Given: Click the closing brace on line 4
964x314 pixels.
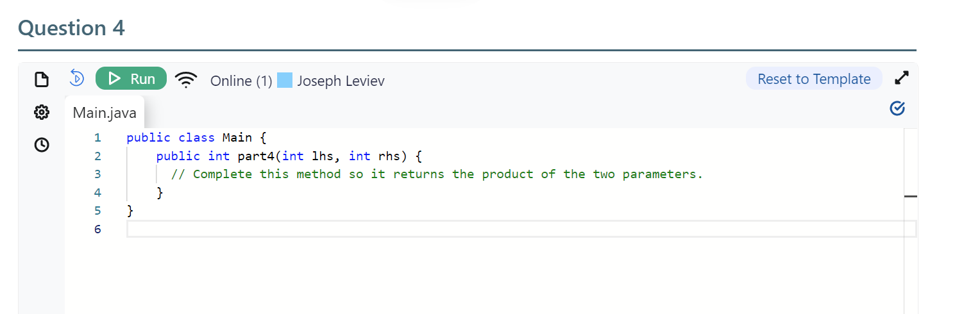Looking at the screenshot, I should 160,192.
